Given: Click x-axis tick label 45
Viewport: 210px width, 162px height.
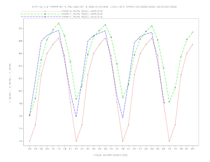Looking at the screenshot, I should (x=117, y=149).
